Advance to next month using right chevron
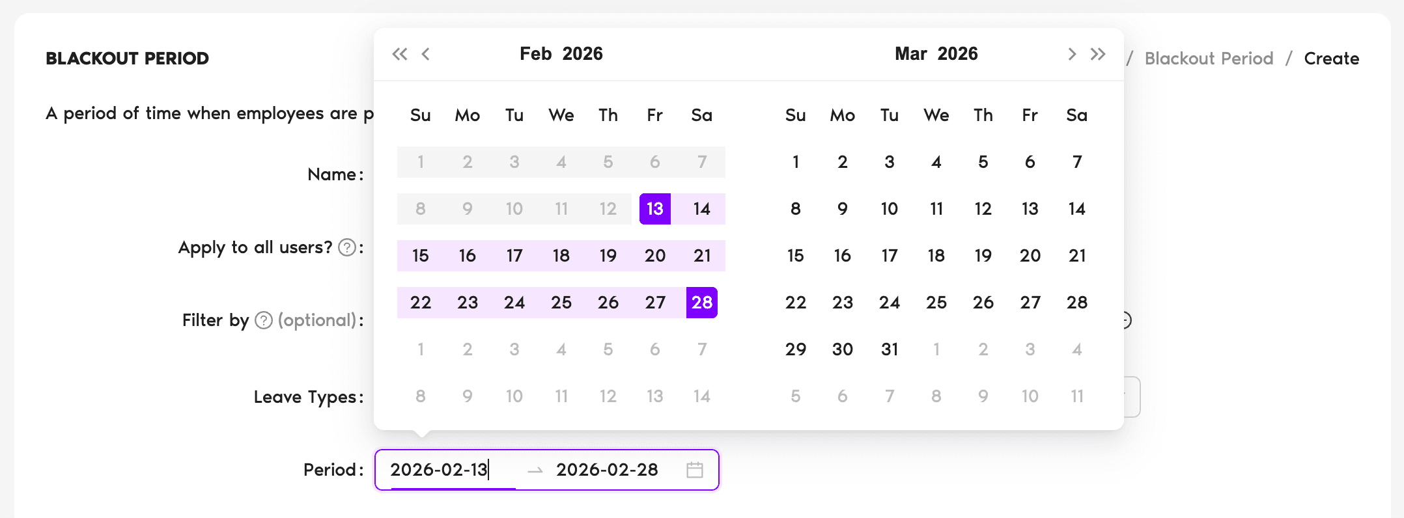 [1072, 54]
